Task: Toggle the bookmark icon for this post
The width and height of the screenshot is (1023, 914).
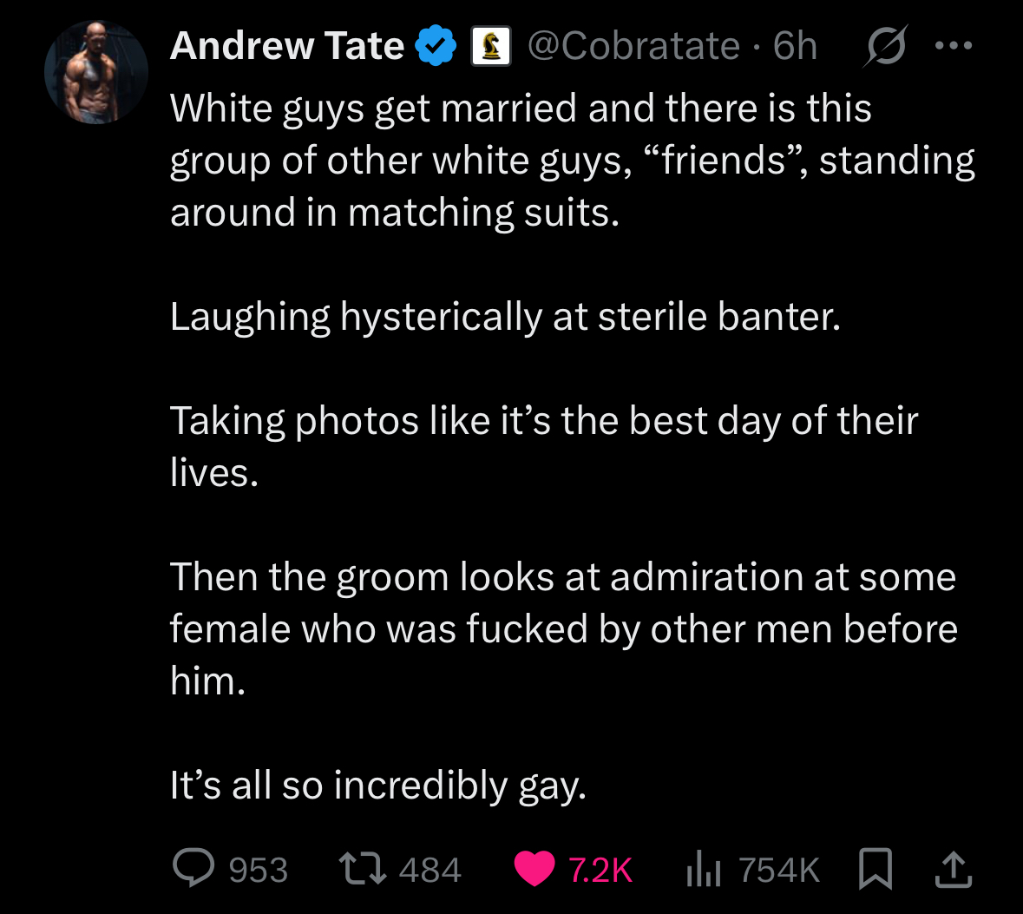Action: (875, 869)
